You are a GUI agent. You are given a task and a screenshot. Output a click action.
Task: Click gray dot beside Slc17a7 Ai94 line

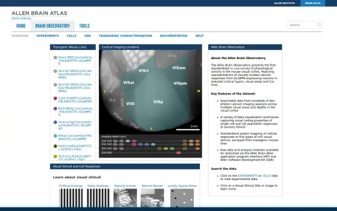[x=55, y=84]
